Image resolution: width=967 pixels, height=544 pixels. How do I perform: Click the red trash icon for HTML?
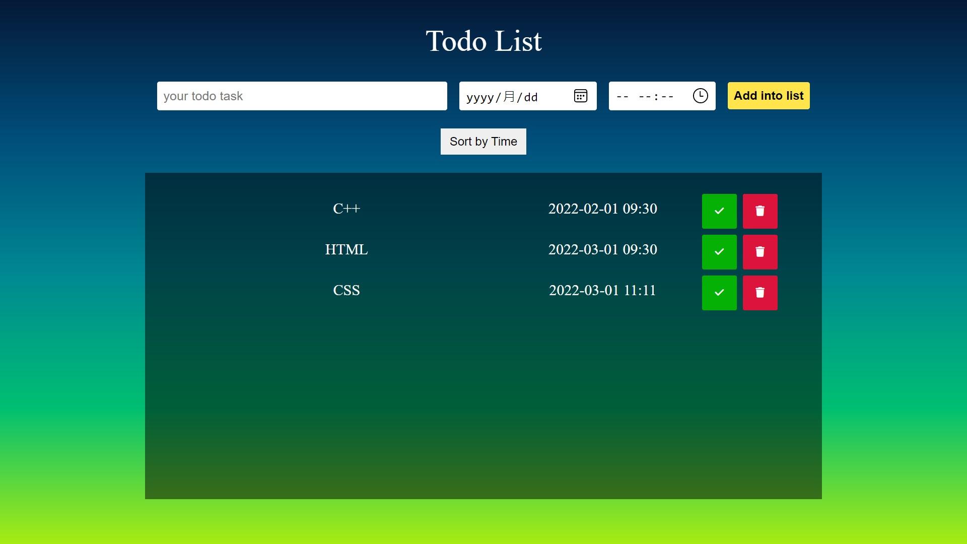760,251
